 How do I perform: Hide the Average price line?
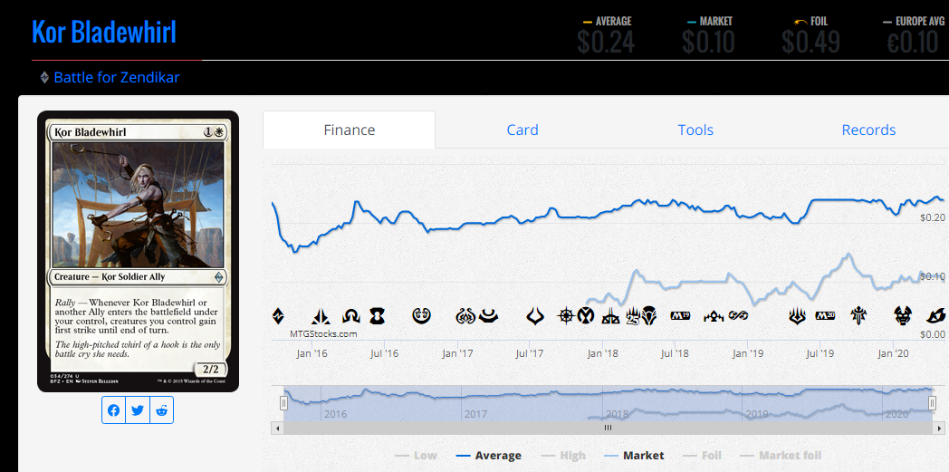(488, 456)
